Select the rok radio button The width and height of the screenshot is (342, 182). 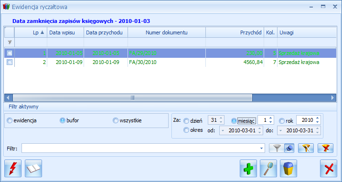tap(282, 121)
